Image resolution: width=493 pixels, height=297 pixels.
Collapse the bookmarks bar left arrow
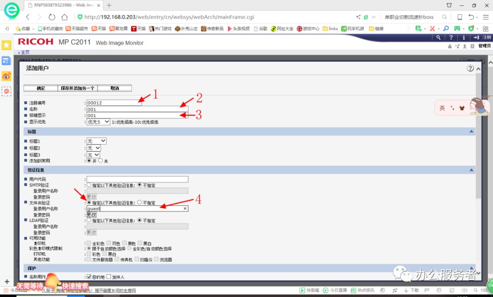[7, 29]
